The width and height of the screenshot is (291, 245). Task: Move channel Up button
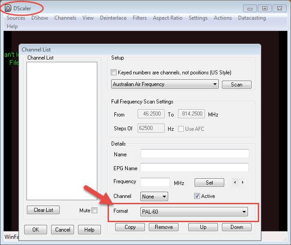click(x=203, y=227)
